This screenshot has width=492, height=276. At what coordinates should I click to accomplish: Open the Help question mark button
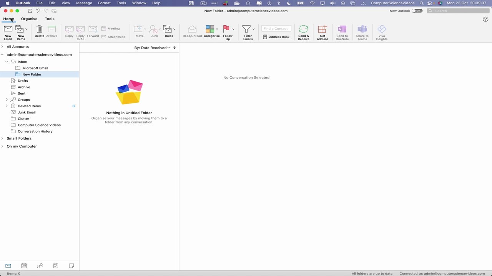pos(485,19)
